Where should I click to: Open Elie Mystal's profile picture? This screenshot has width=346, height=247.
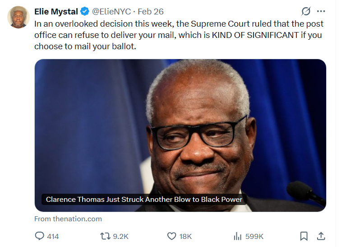click(18, 17)
